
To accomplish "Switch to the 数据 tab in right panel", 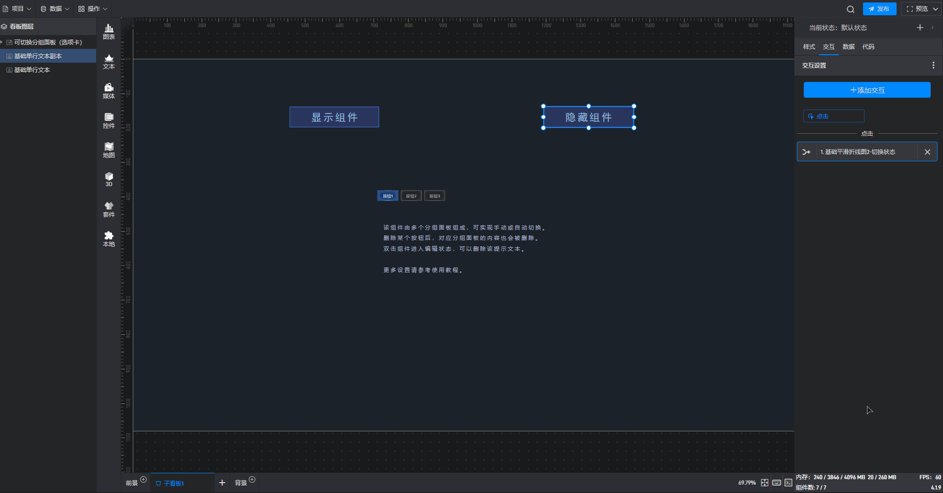I will [x=848, y=47].
